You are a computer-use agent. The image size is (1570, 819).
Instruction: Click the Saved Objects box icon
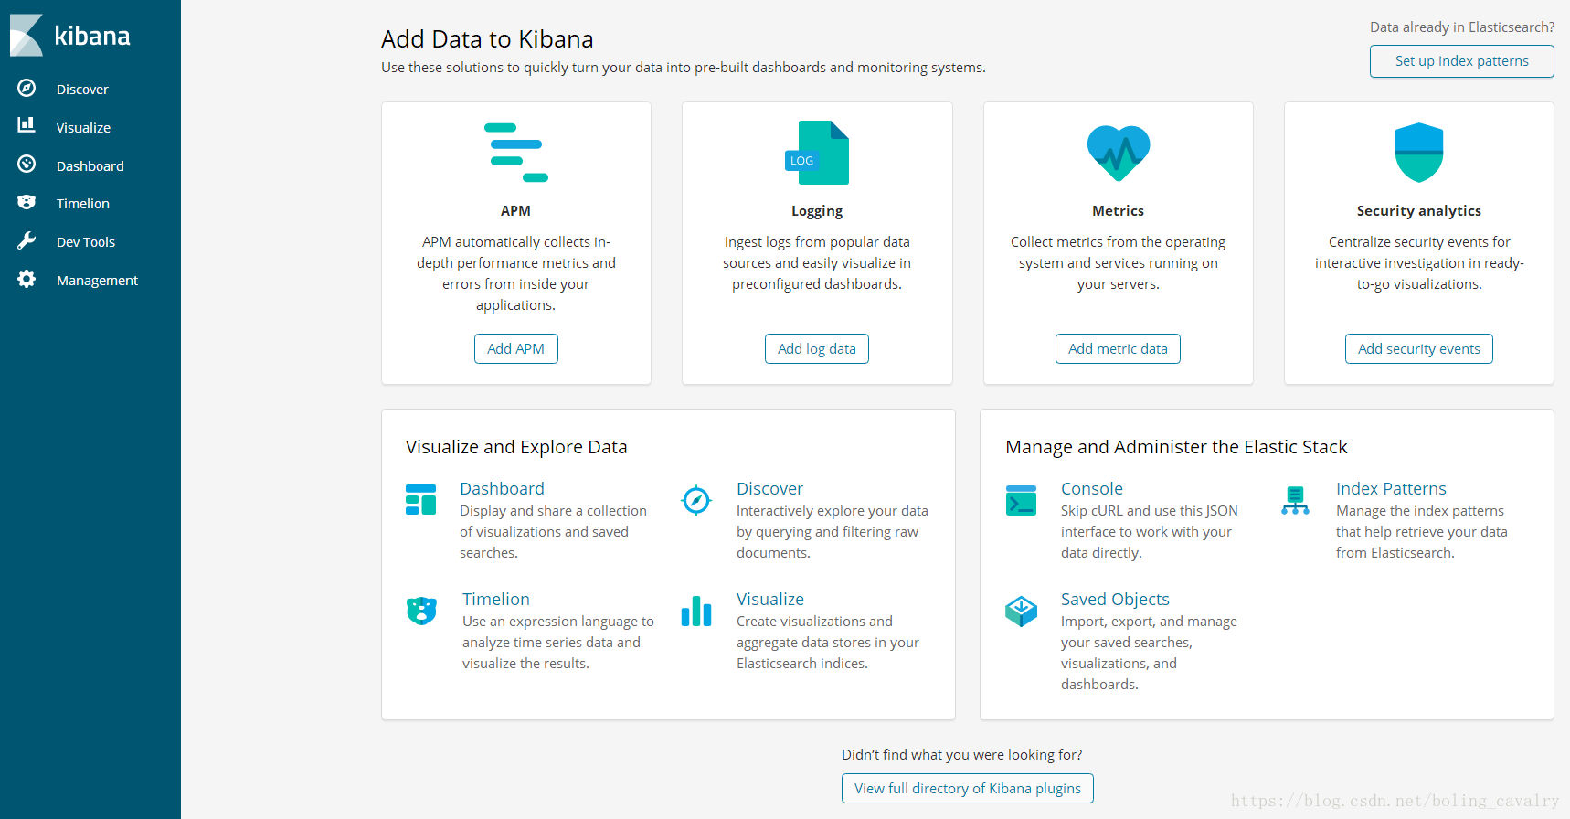(1021, 611)
